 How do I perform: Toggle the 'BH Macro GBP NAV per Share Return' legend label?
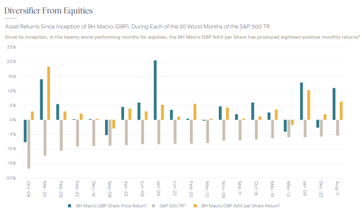[240, 206]
